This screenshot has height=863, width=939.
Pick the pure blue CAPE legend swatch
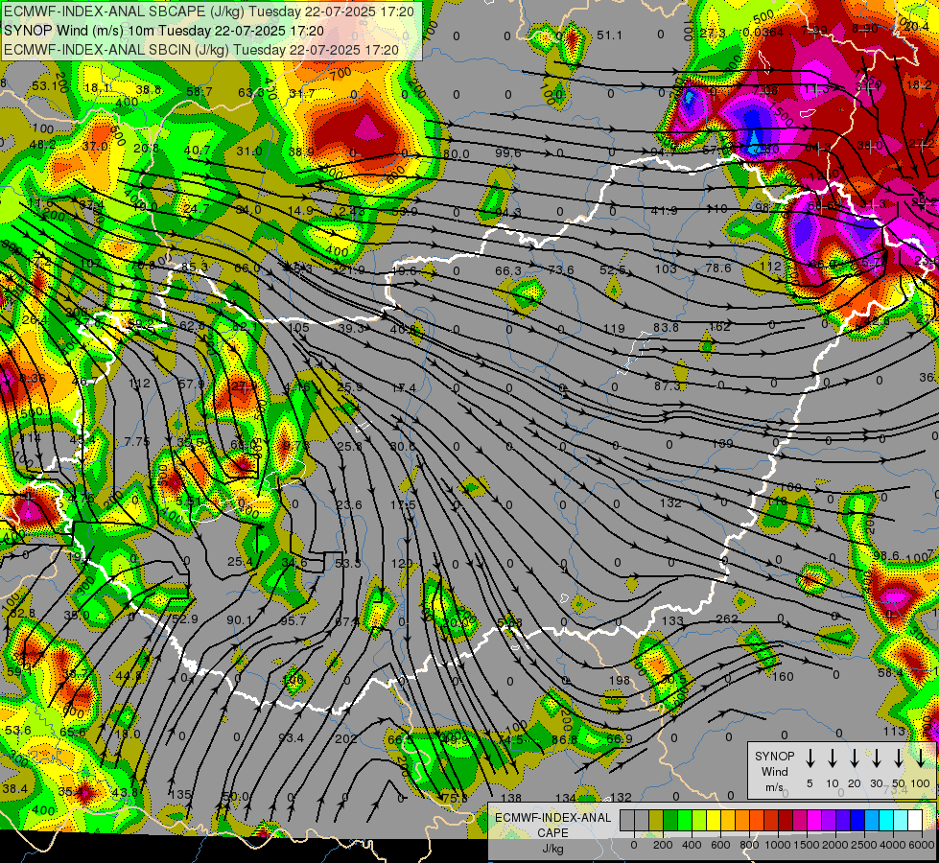tap(857, 820)
